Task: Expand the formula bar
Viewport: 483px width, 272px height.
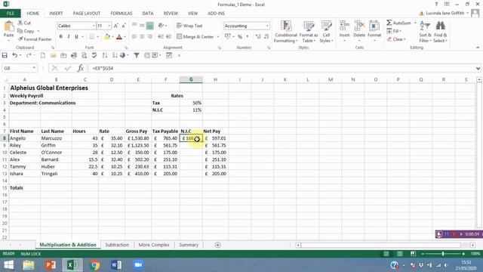Action: (478, 68)
